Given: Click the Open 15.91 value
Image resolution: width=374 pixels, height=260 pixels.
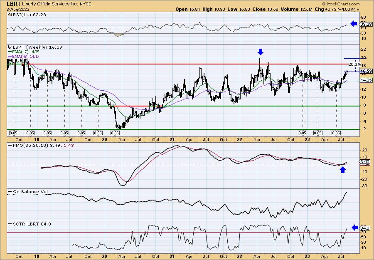Looking at the screenshot, I should coord(188,9).
